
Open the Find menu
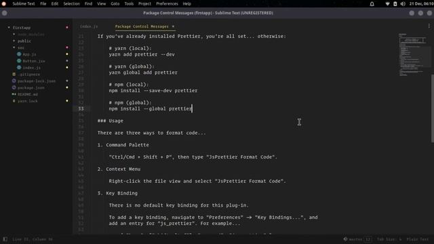(x=88, y=4)
